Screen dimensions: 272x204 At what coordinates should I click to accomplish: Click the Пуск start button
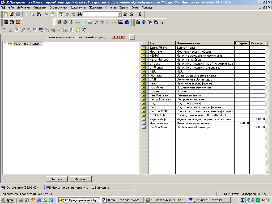point(7,200)
